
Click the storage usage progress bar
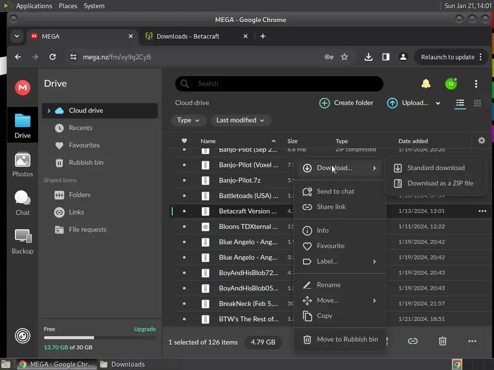coord(99,338)
